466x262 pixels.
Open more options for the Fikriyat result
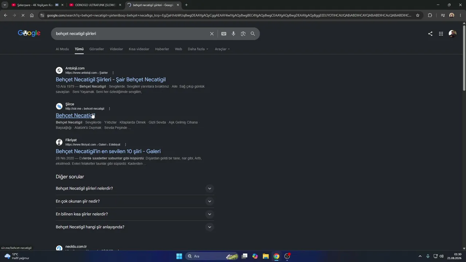click(125, 144)
